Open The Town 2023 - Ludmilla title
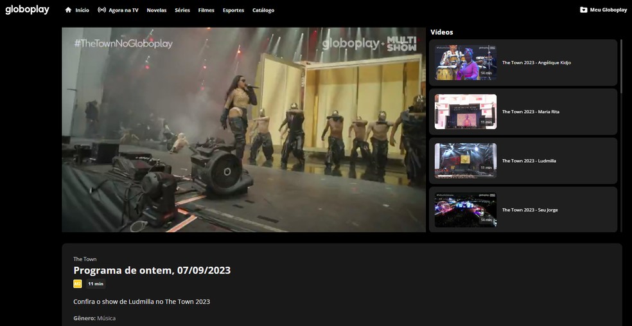Image resolution: width=632 pixels, height=326 pixels. click(529, 161)
